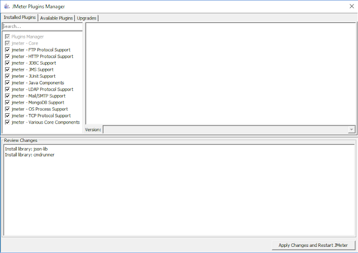This screenshot has height=253, width=358.
Task: Uncheck jmeter - JUnit Support checkbox
Action: coord(7,77)
